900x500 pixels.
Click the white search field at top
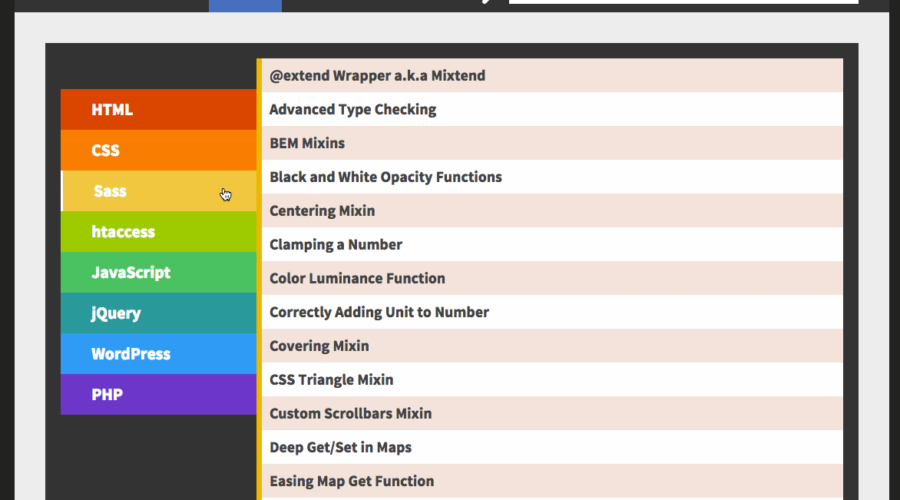(683, 2)
